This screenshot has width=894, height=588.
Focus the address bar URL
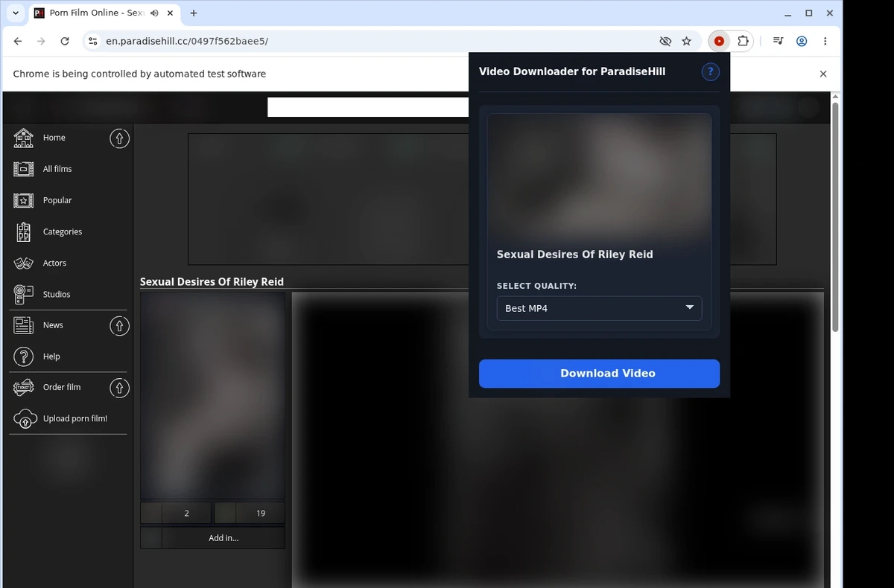186,42
